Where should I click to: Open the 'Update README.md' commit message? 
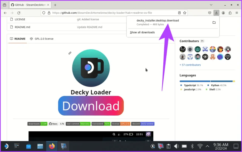click(90, 27)
